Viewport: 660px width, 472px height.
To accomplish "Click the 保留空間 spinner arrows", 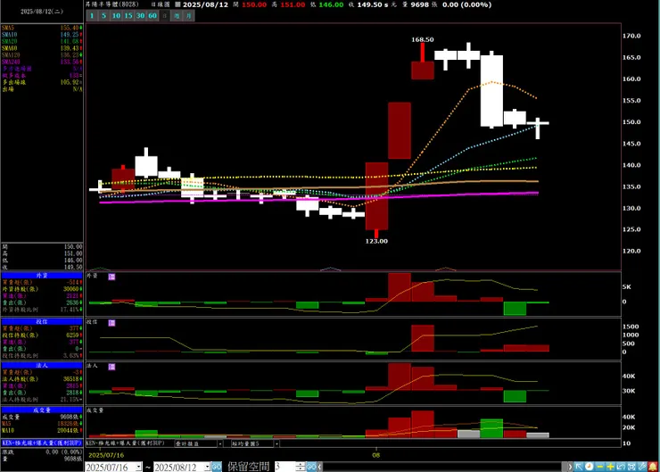I will 300,467.
